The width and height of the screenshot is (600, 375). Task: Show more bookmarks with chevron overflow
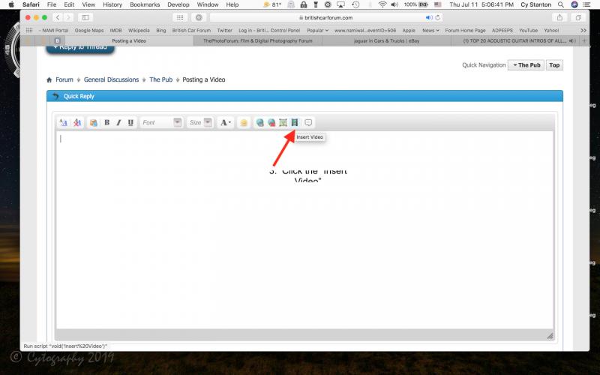pos(583,30)
